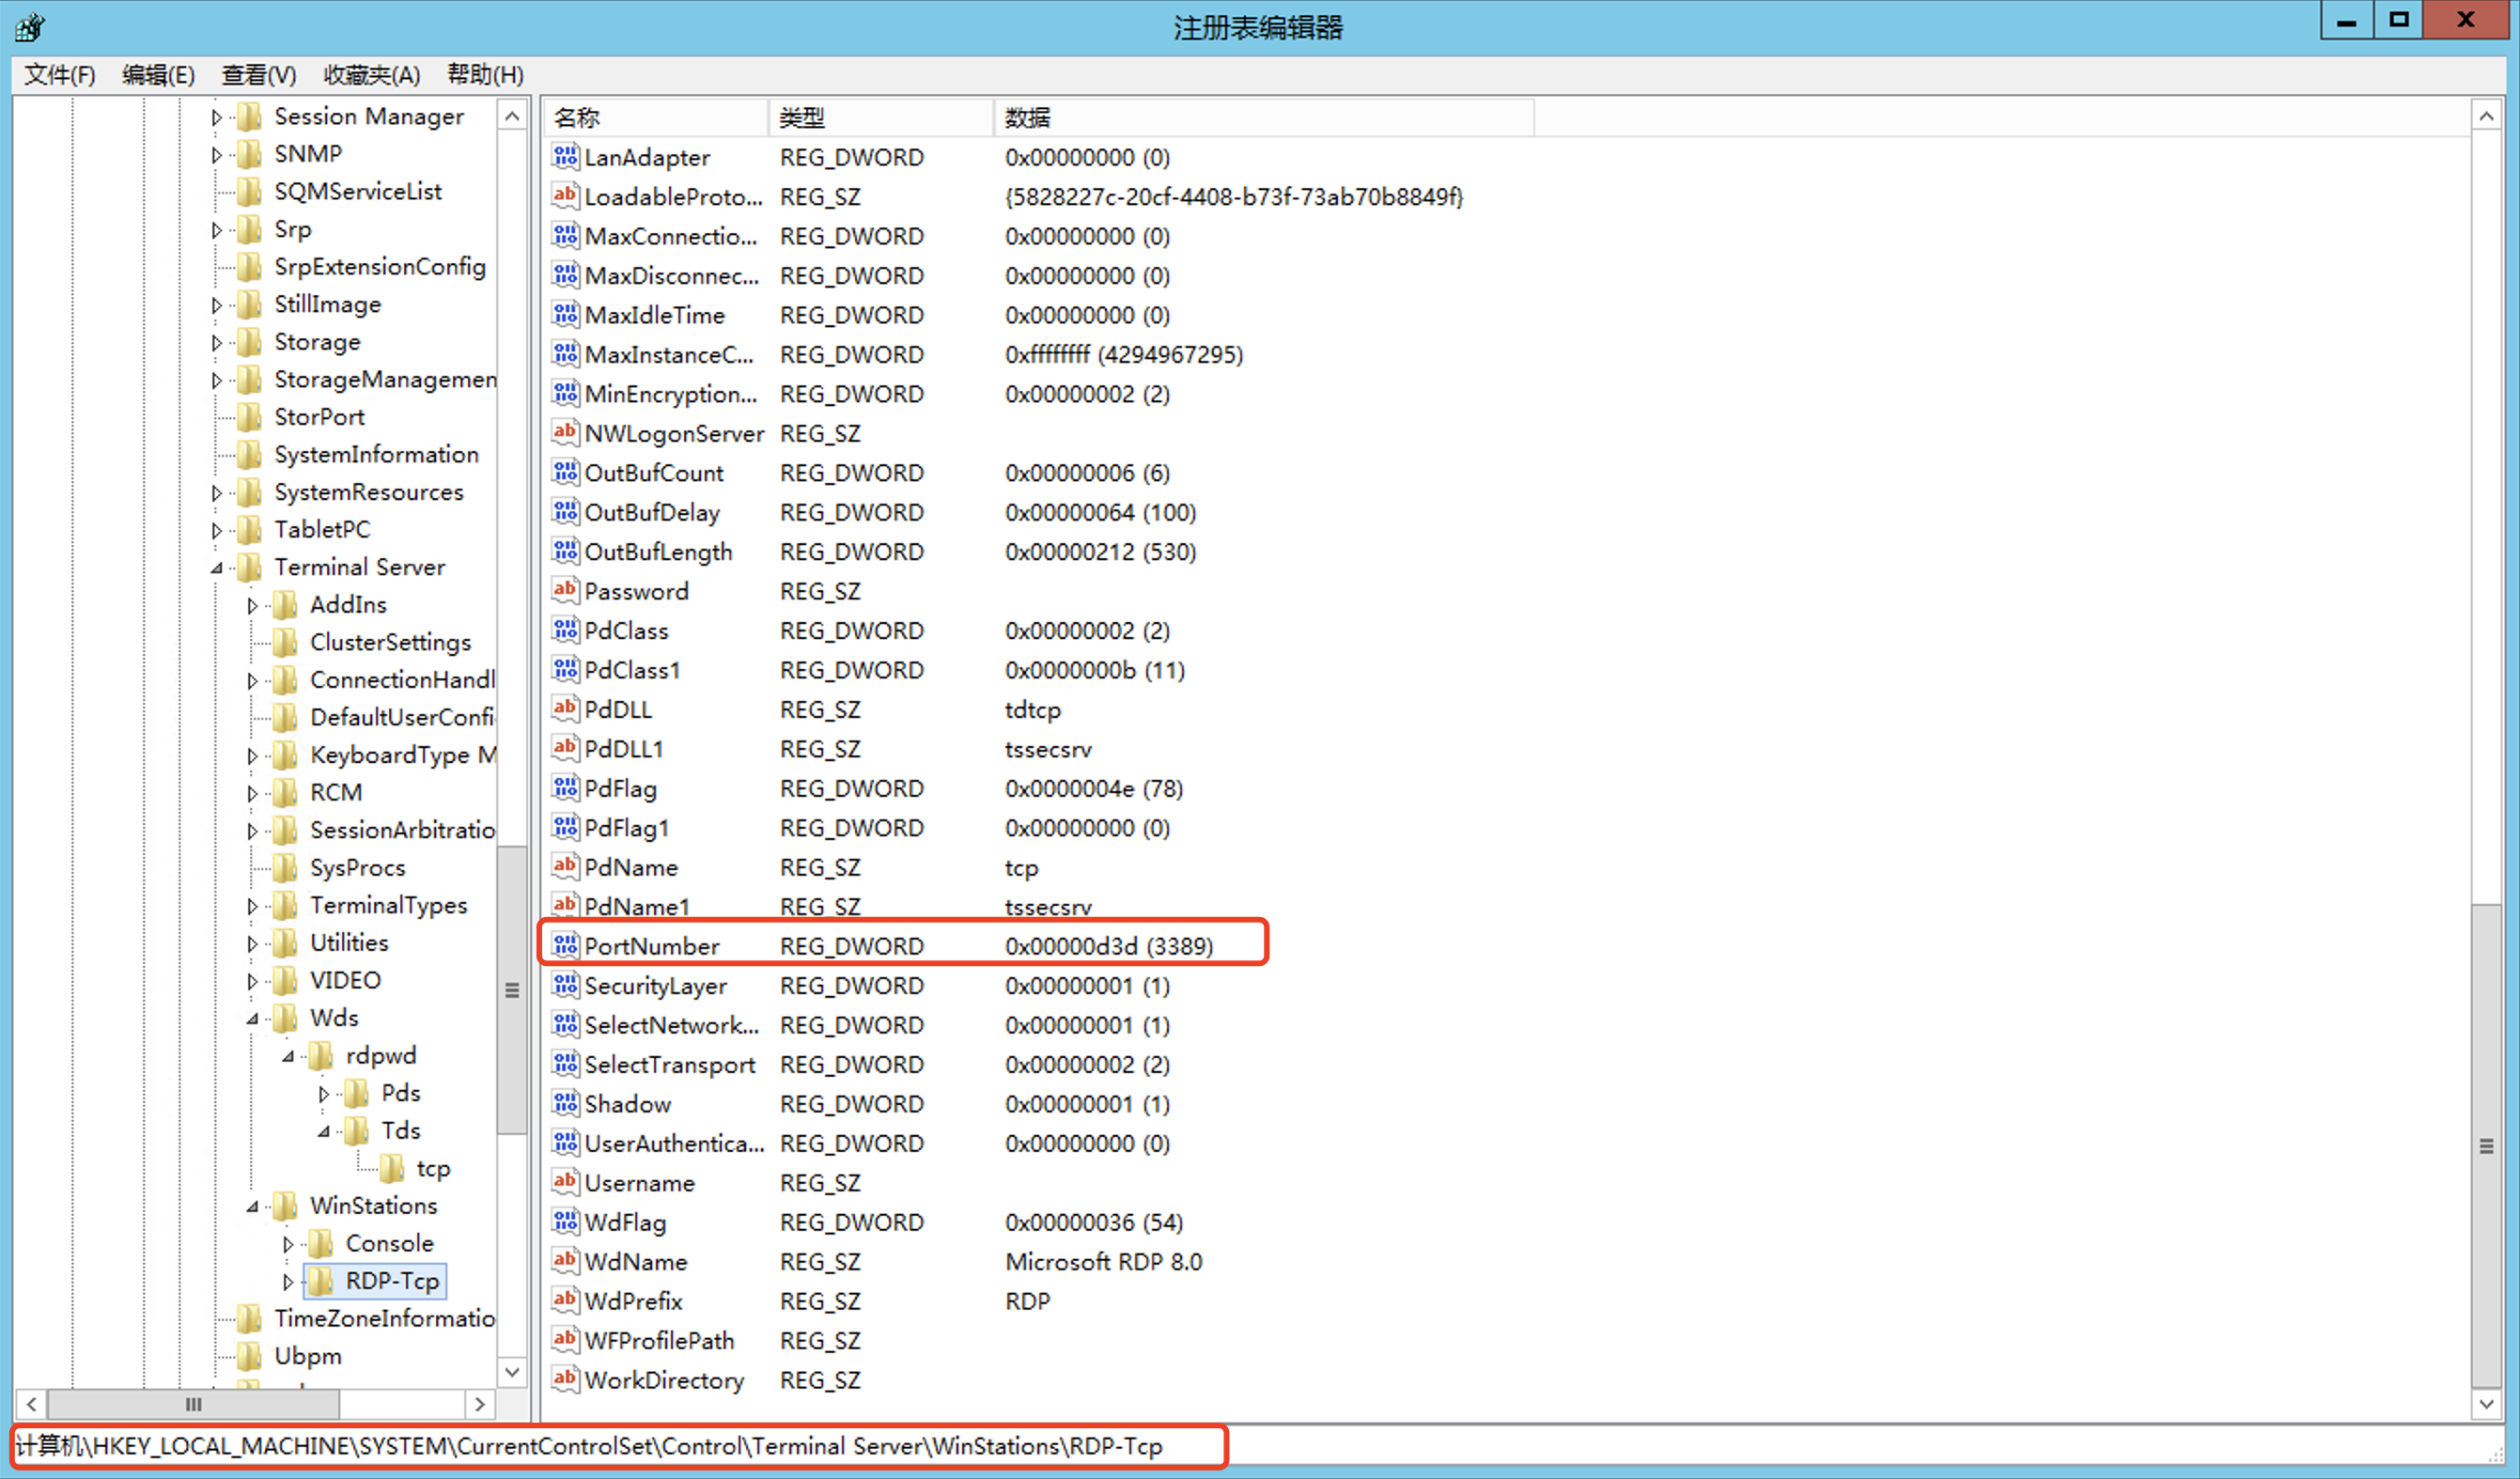Collapse the WinStations tree node
Viewport: 2520px width, 1479px height.
(252, 1207)
